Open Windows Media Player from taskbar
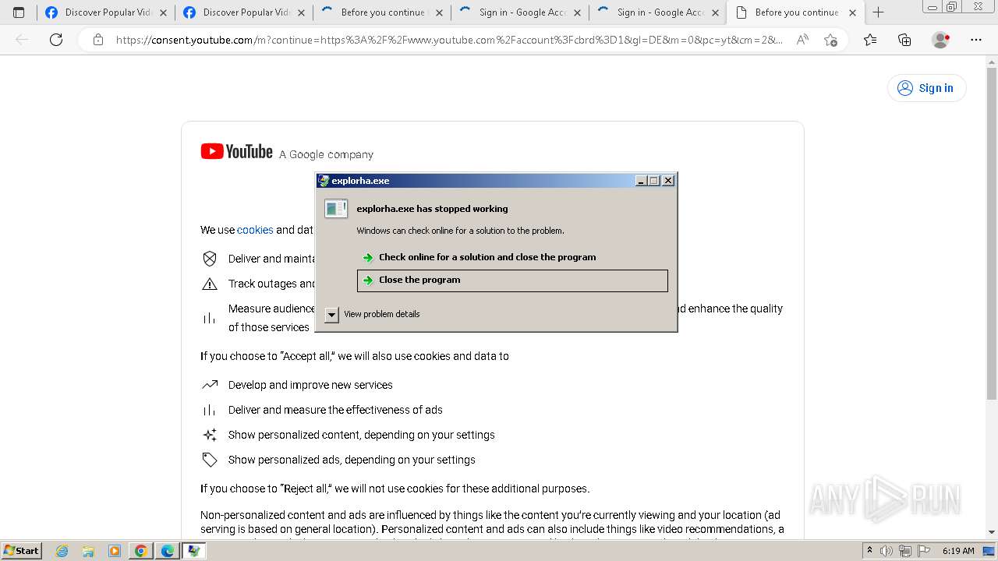 point(115,551)
